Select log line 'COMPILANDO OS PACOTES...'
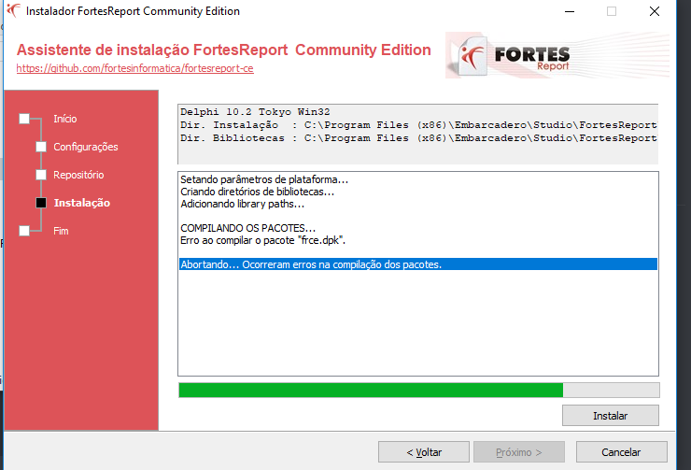This screenshot has height=470, width=691. tap(247, 228)
